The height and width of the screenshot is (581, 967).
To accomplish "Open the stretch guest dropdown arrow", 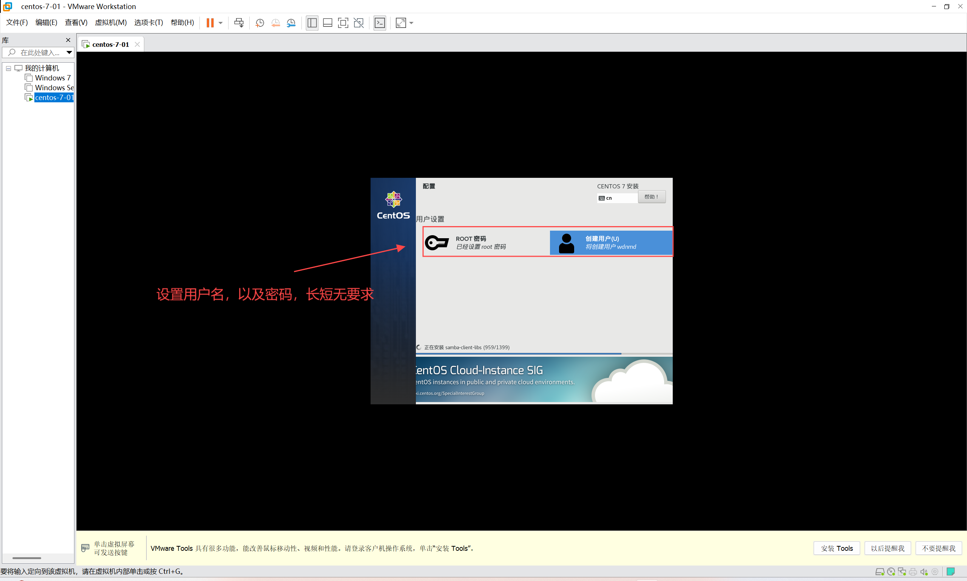I will [x=411, y=23].
